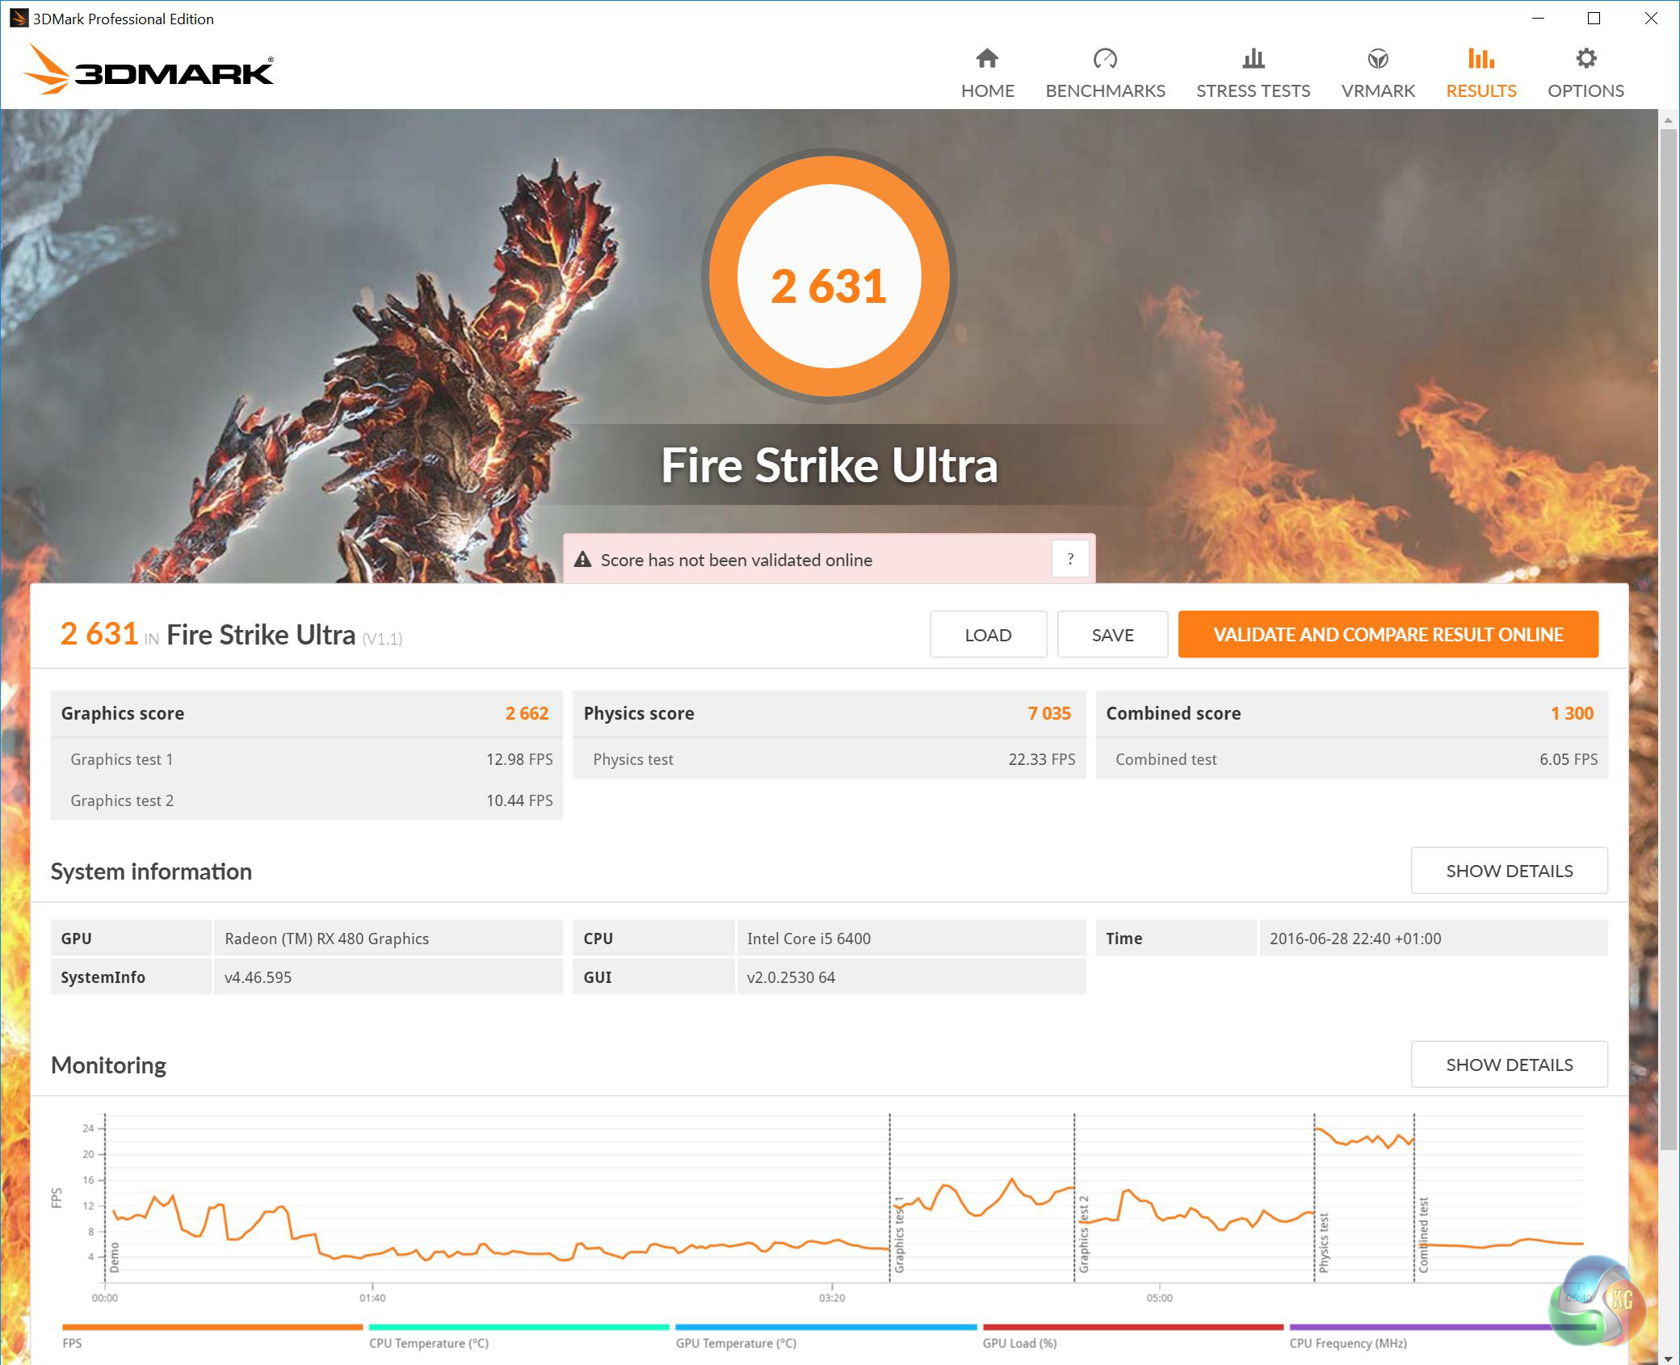Image resolution: width=1680 pixels, height=1365 pixels.
Task: Expand Monitoring section with Show Details
Action: tap(1509, 1065)
